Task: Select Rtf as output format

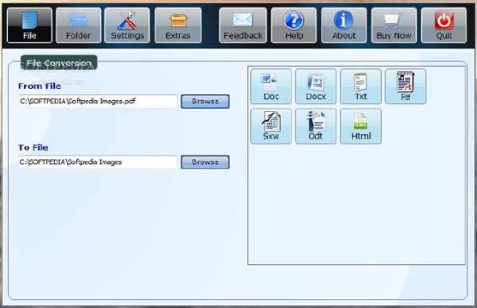Action: pyautogui.click(x=405, y=87)
